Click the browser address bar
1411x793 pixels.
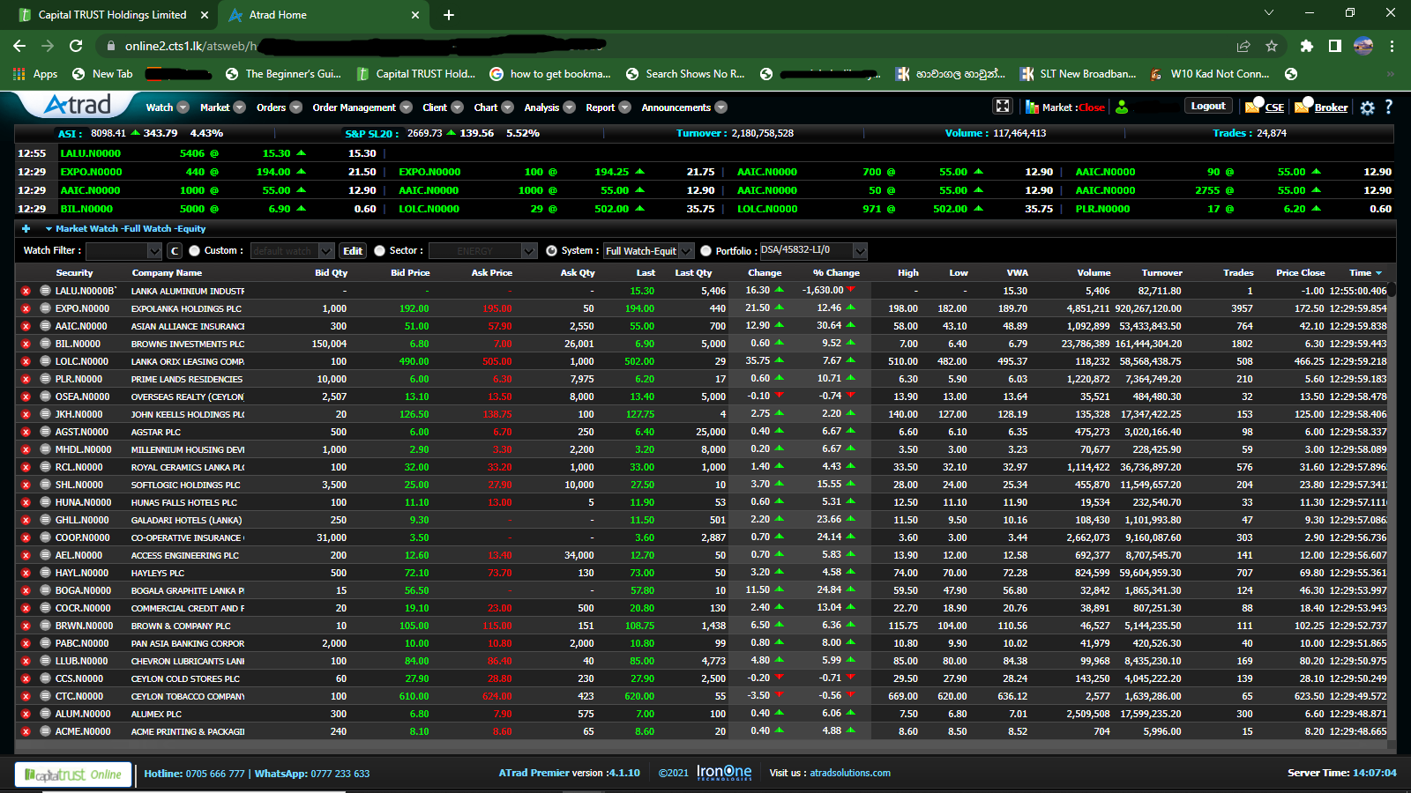point(661,46)
